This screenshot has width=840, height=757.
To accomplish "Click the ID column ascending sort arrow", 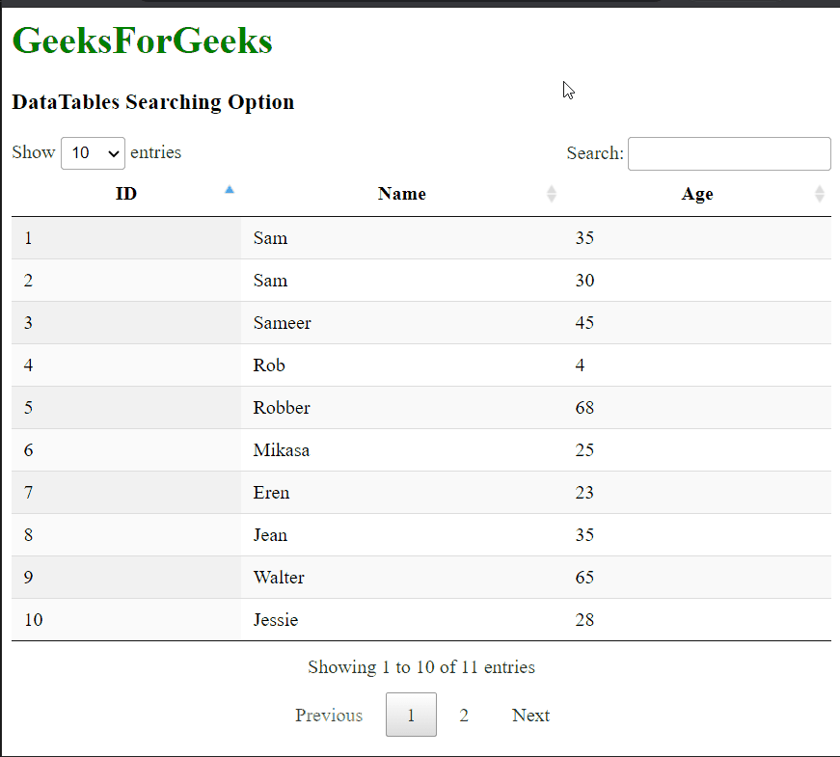I will tap(230, 189).
